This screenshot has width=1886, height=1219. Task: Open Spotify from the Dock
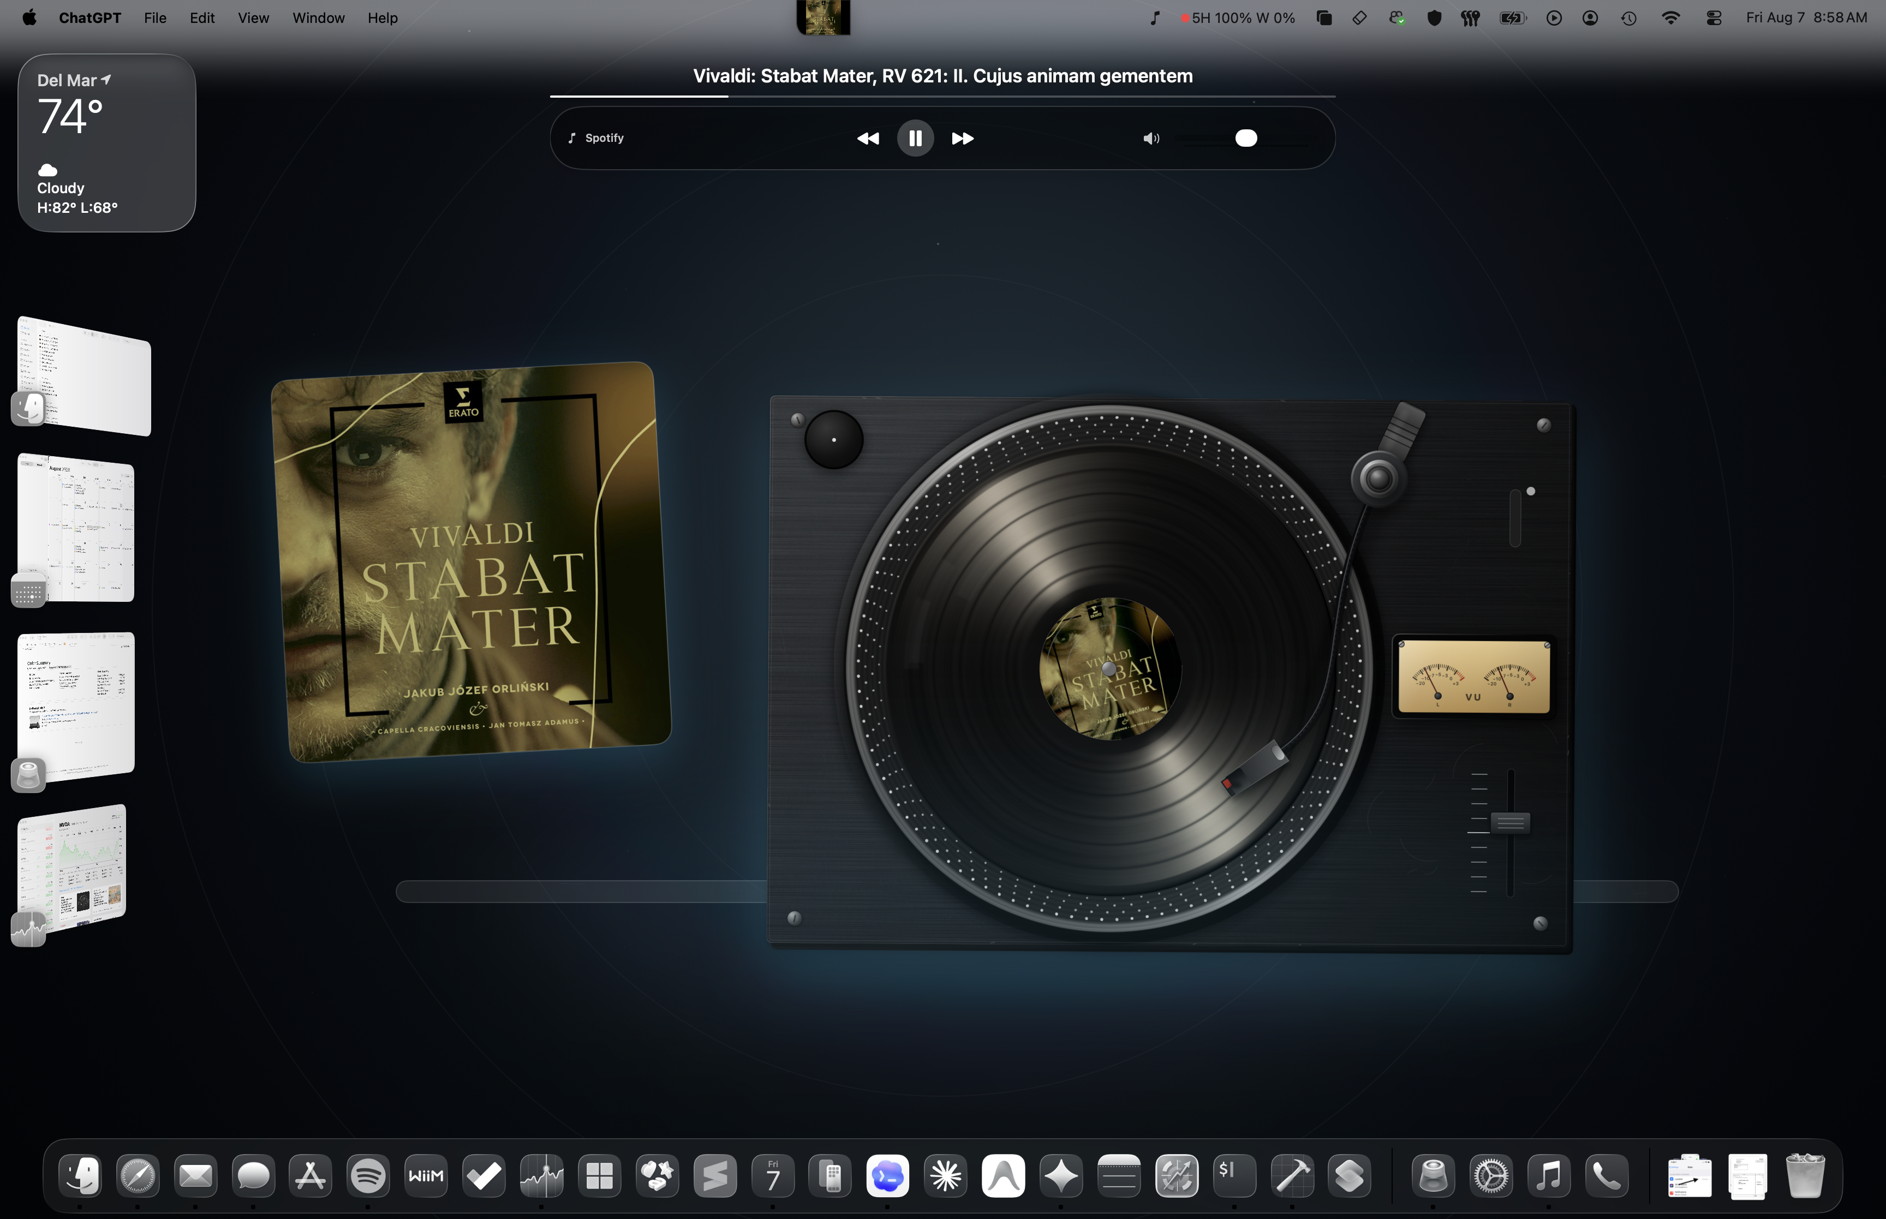pos(368,1175)
